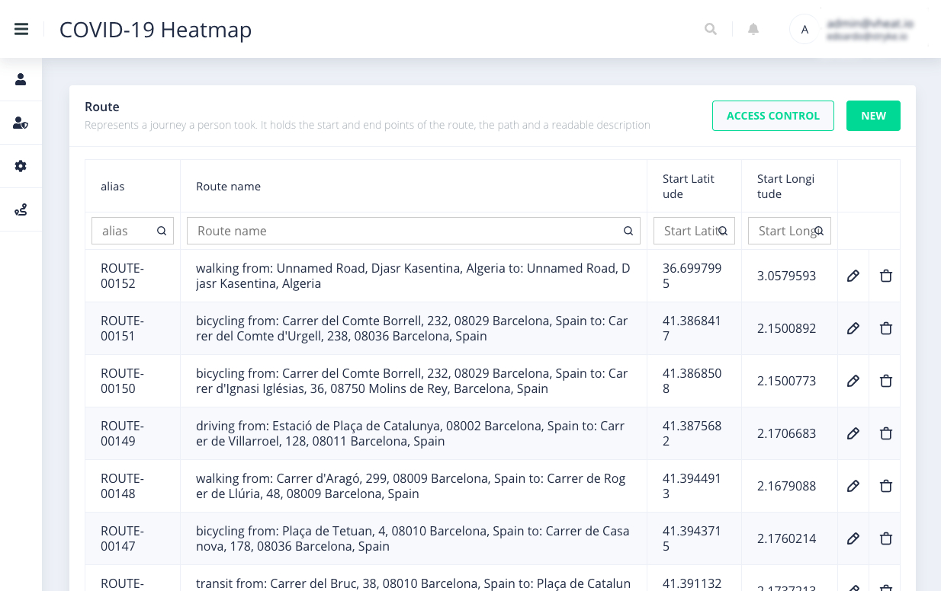Delete route ROUTE-00152 with trash icon

(x=886, y=276)
